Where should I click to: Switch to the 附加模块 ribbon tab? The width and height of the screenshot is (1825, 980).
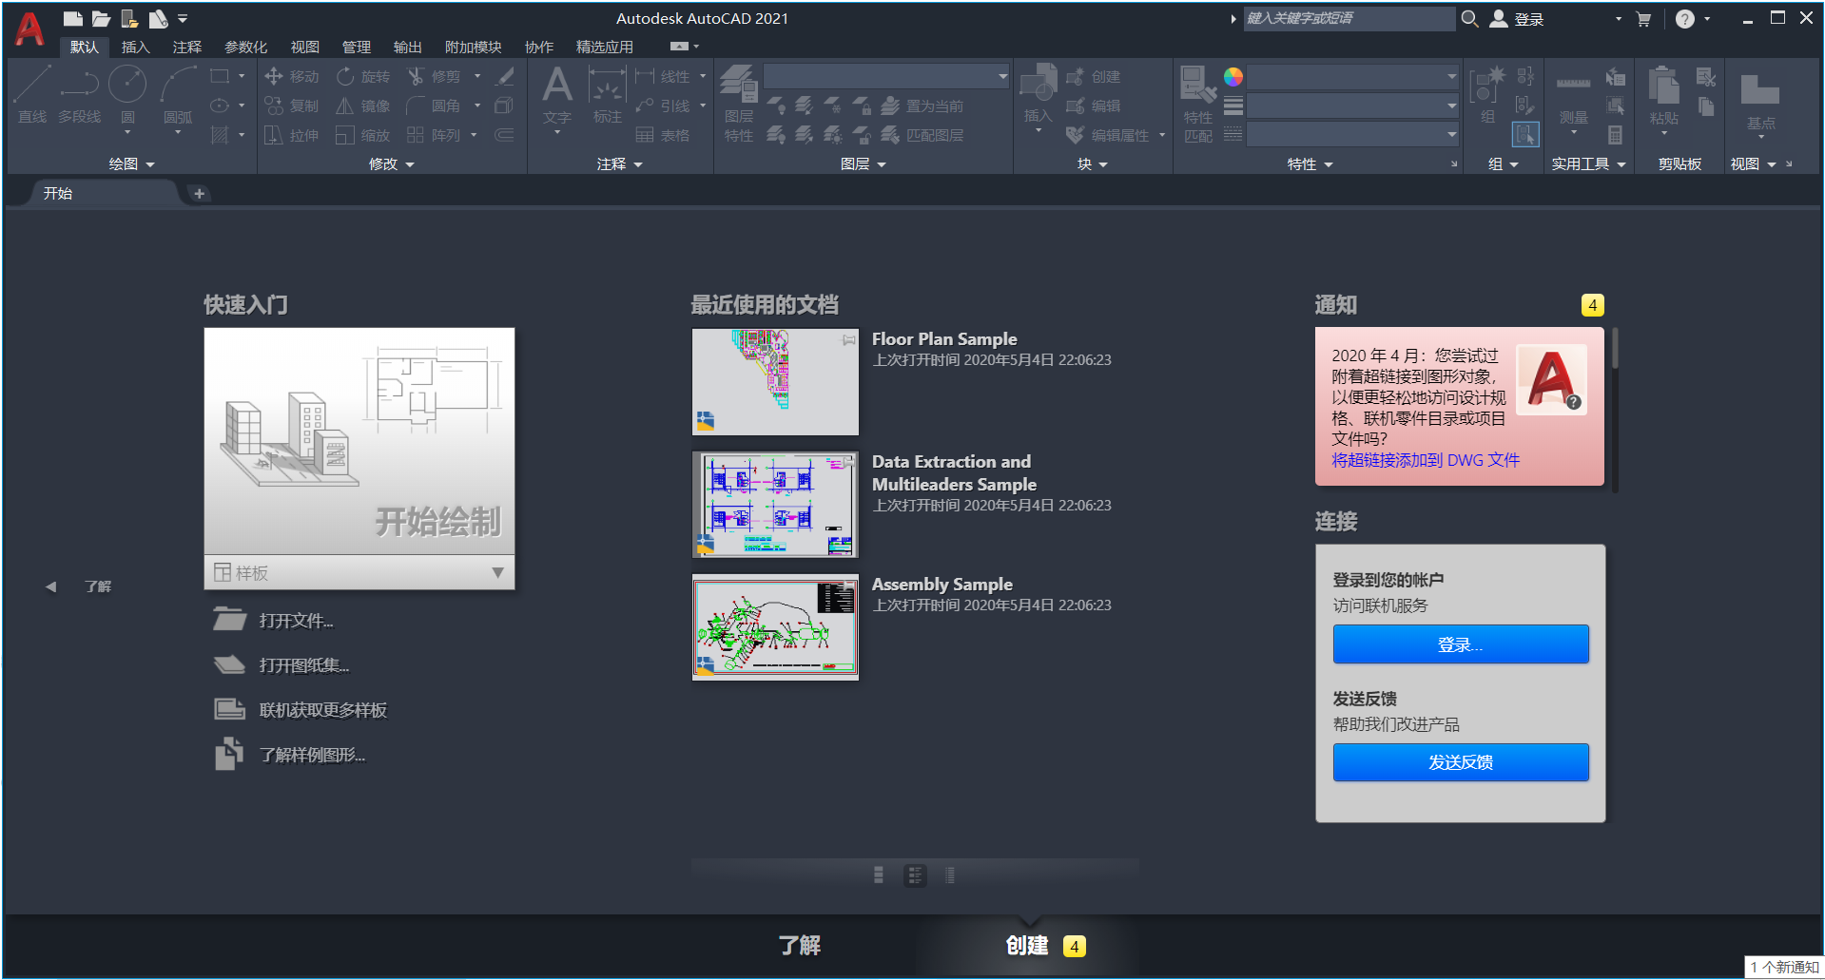click(474, 47)
